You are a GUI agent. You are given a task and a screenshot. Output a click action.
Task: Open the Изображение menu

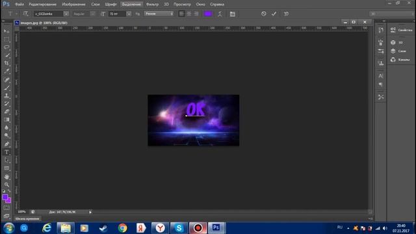click(x=73, y=5)
